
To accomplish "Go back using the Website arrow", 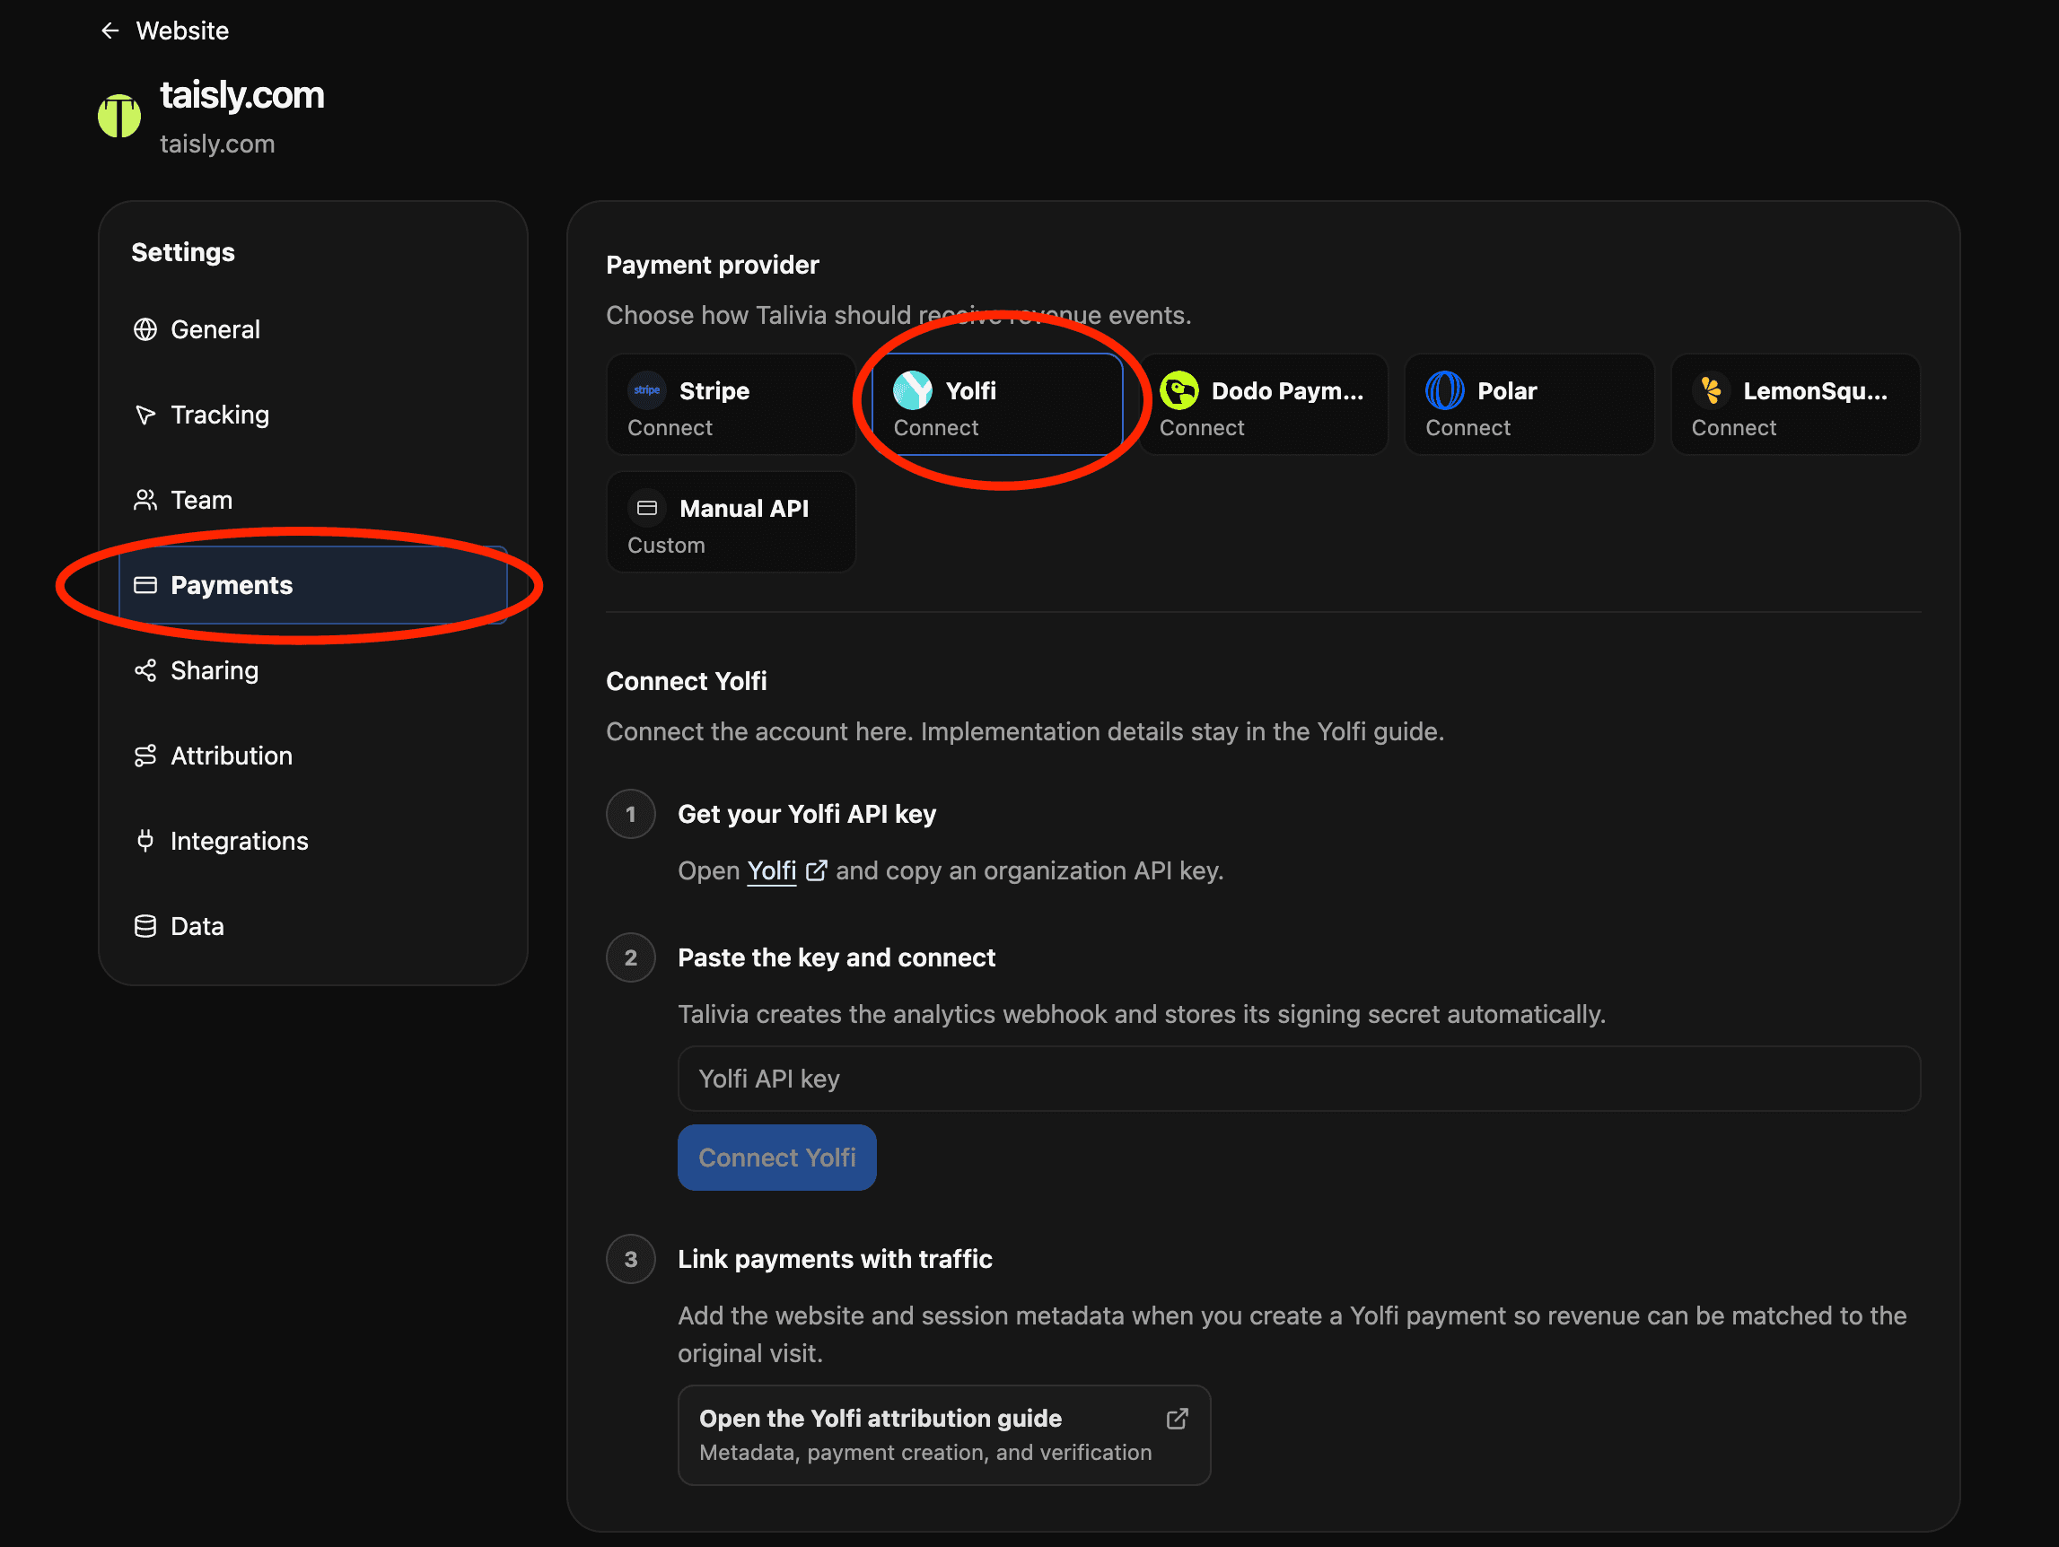I will point(110,31).
